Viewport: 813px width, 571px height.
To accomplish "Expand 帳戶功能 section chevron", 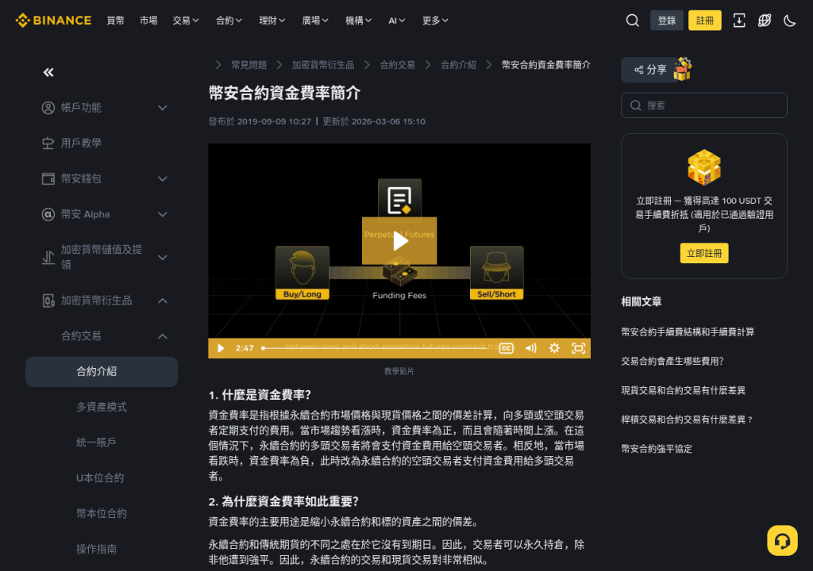I will coord(162,108).
